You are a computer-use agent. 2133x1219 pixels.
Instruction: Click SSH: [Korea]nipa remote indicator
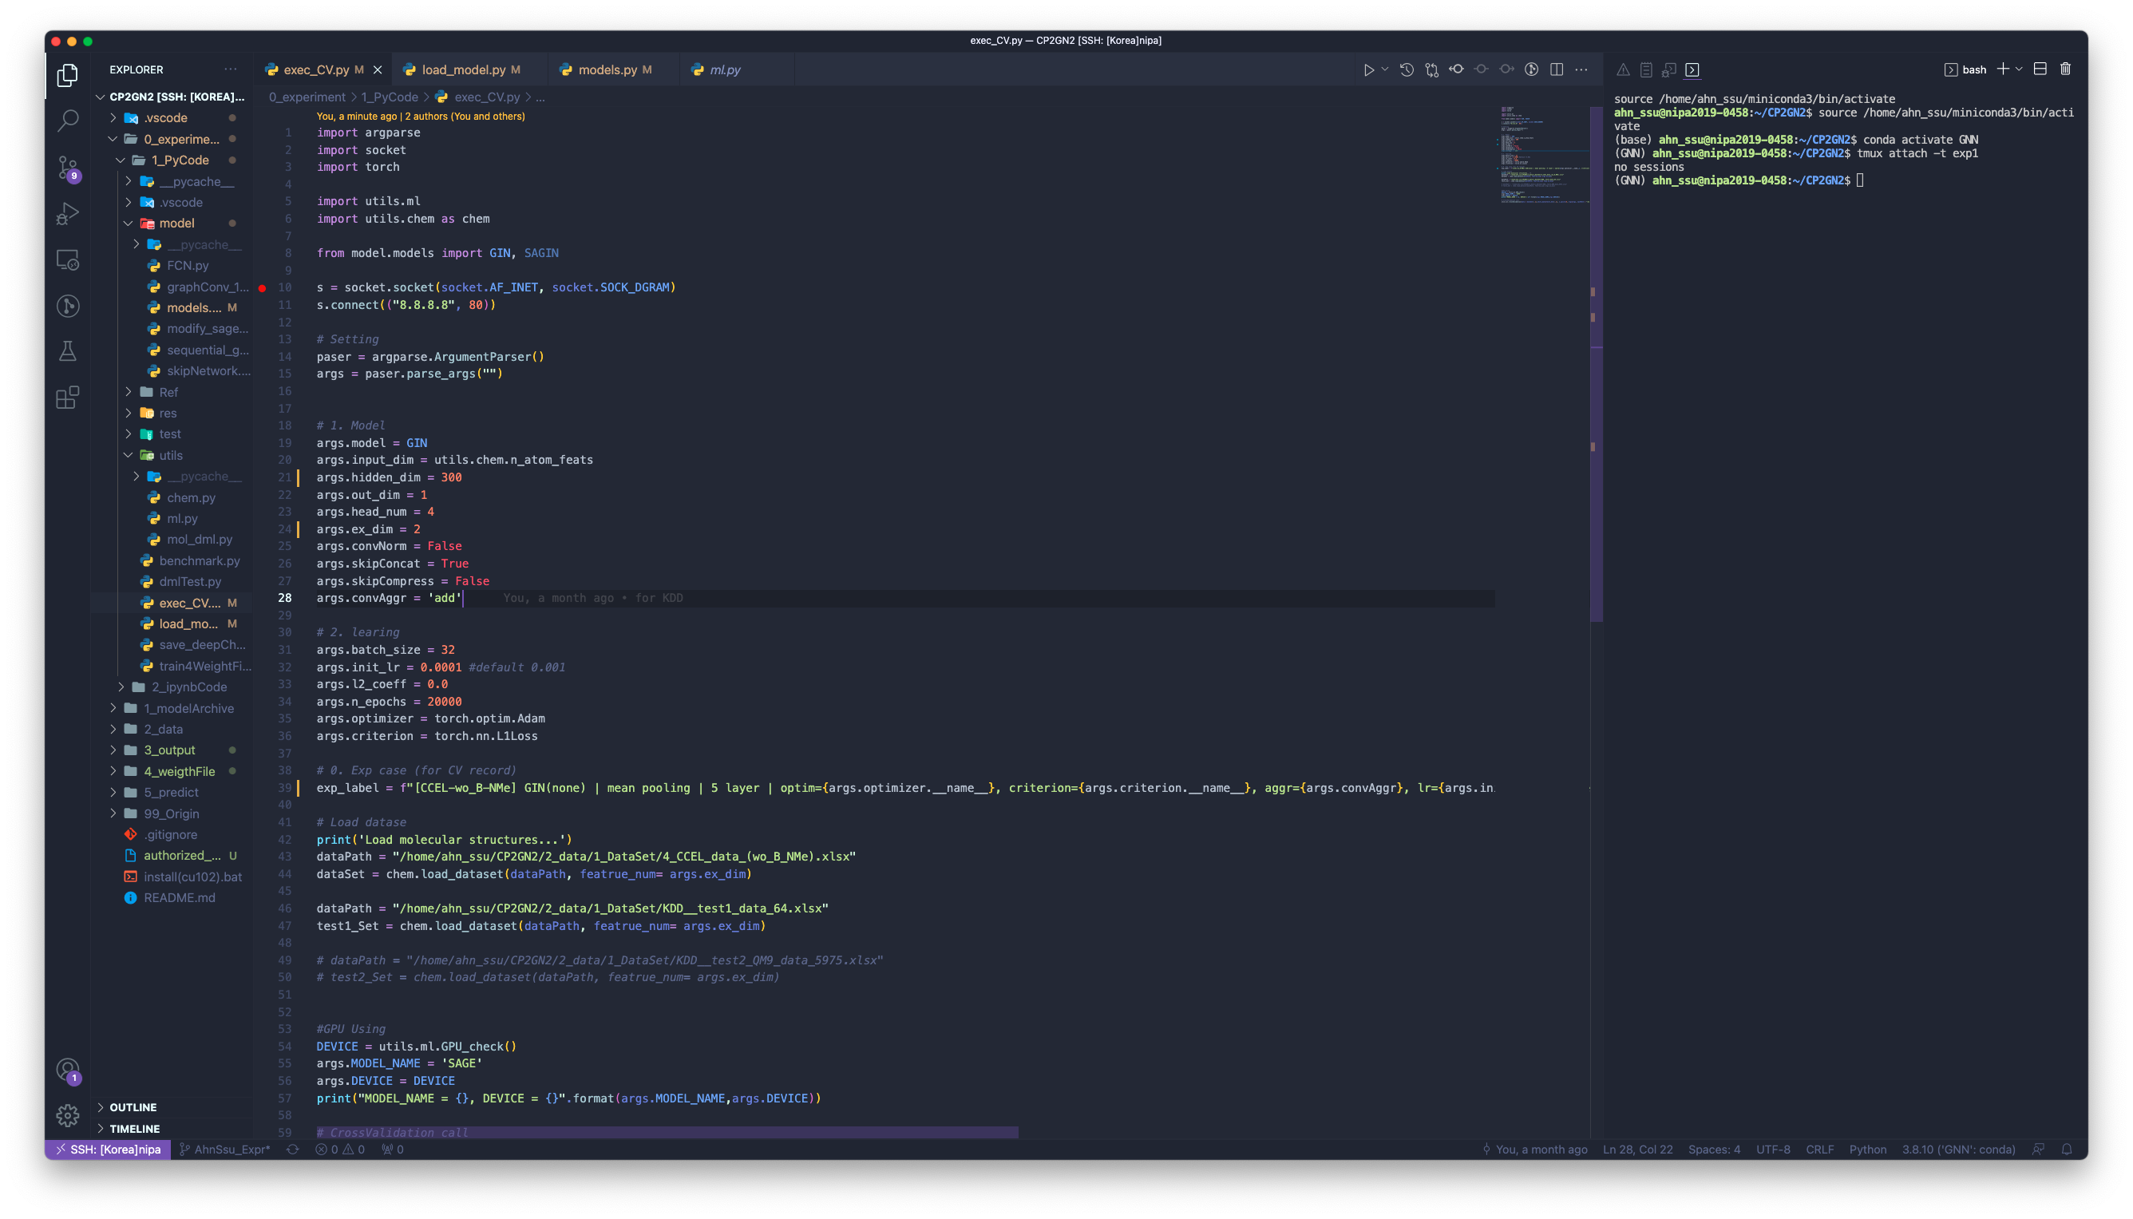108,1150
